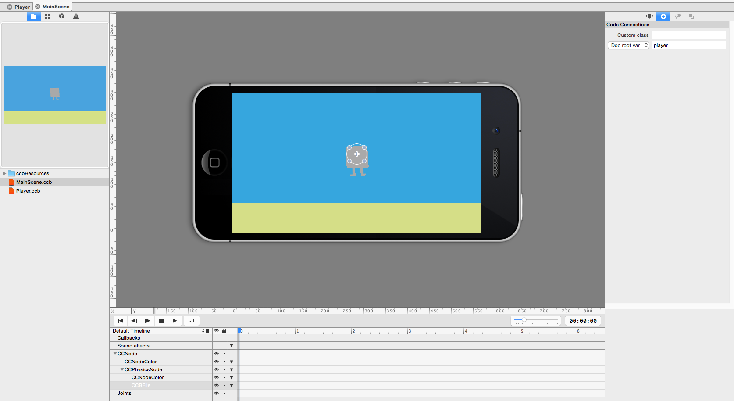Expand keyframe properties for CCBFile
The image size is (734, 401).
point(232,385)
